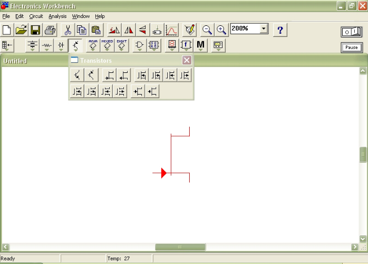Open the Indicators parts bin
Viewport: 368px width, 264px height.
[x=172, y=45]
